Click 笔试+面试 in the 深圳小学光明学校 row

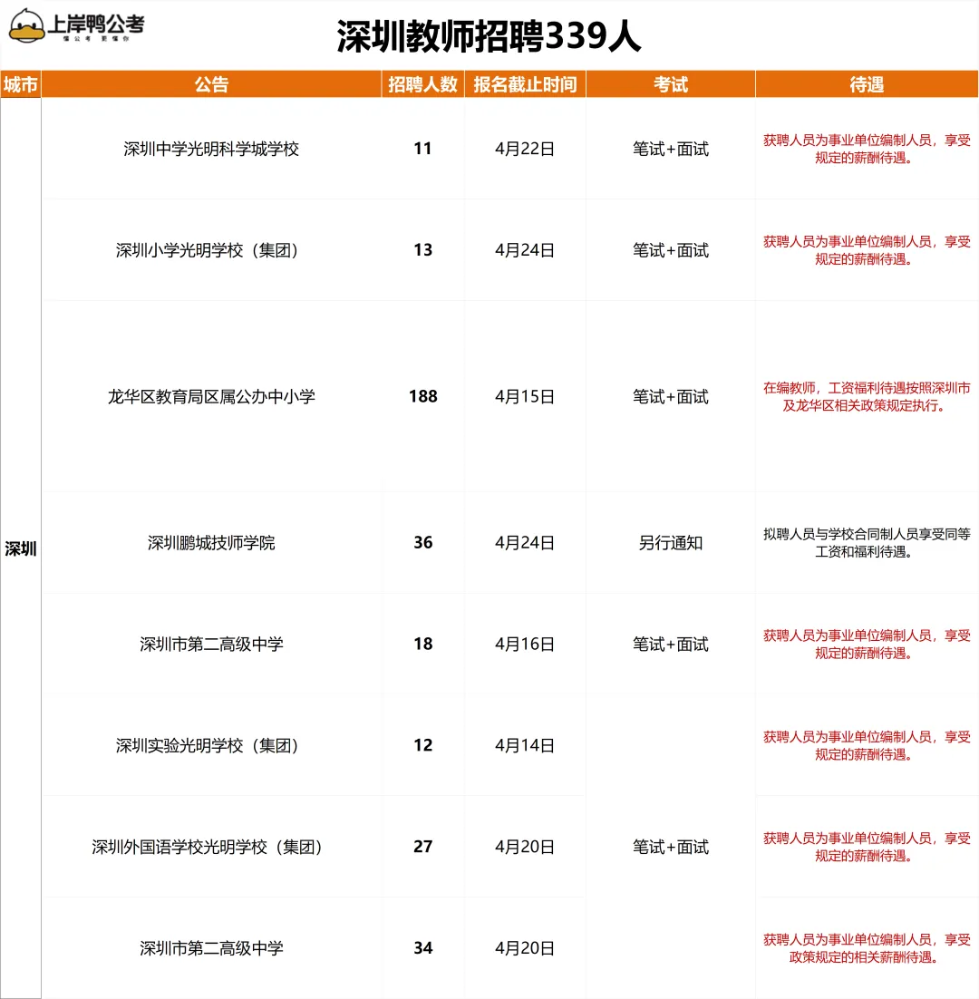click(671, 250)
